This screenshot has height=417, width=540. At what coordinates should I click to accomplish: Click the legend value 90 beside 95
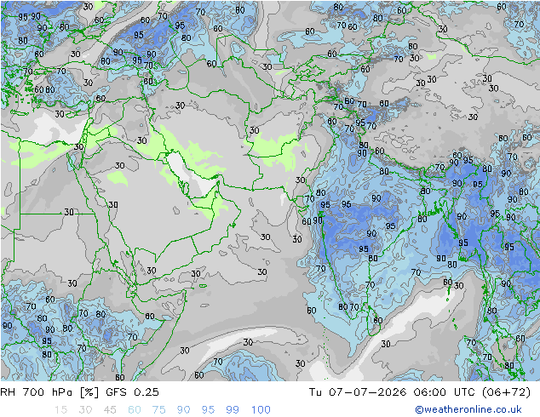[x=183, y=410]
